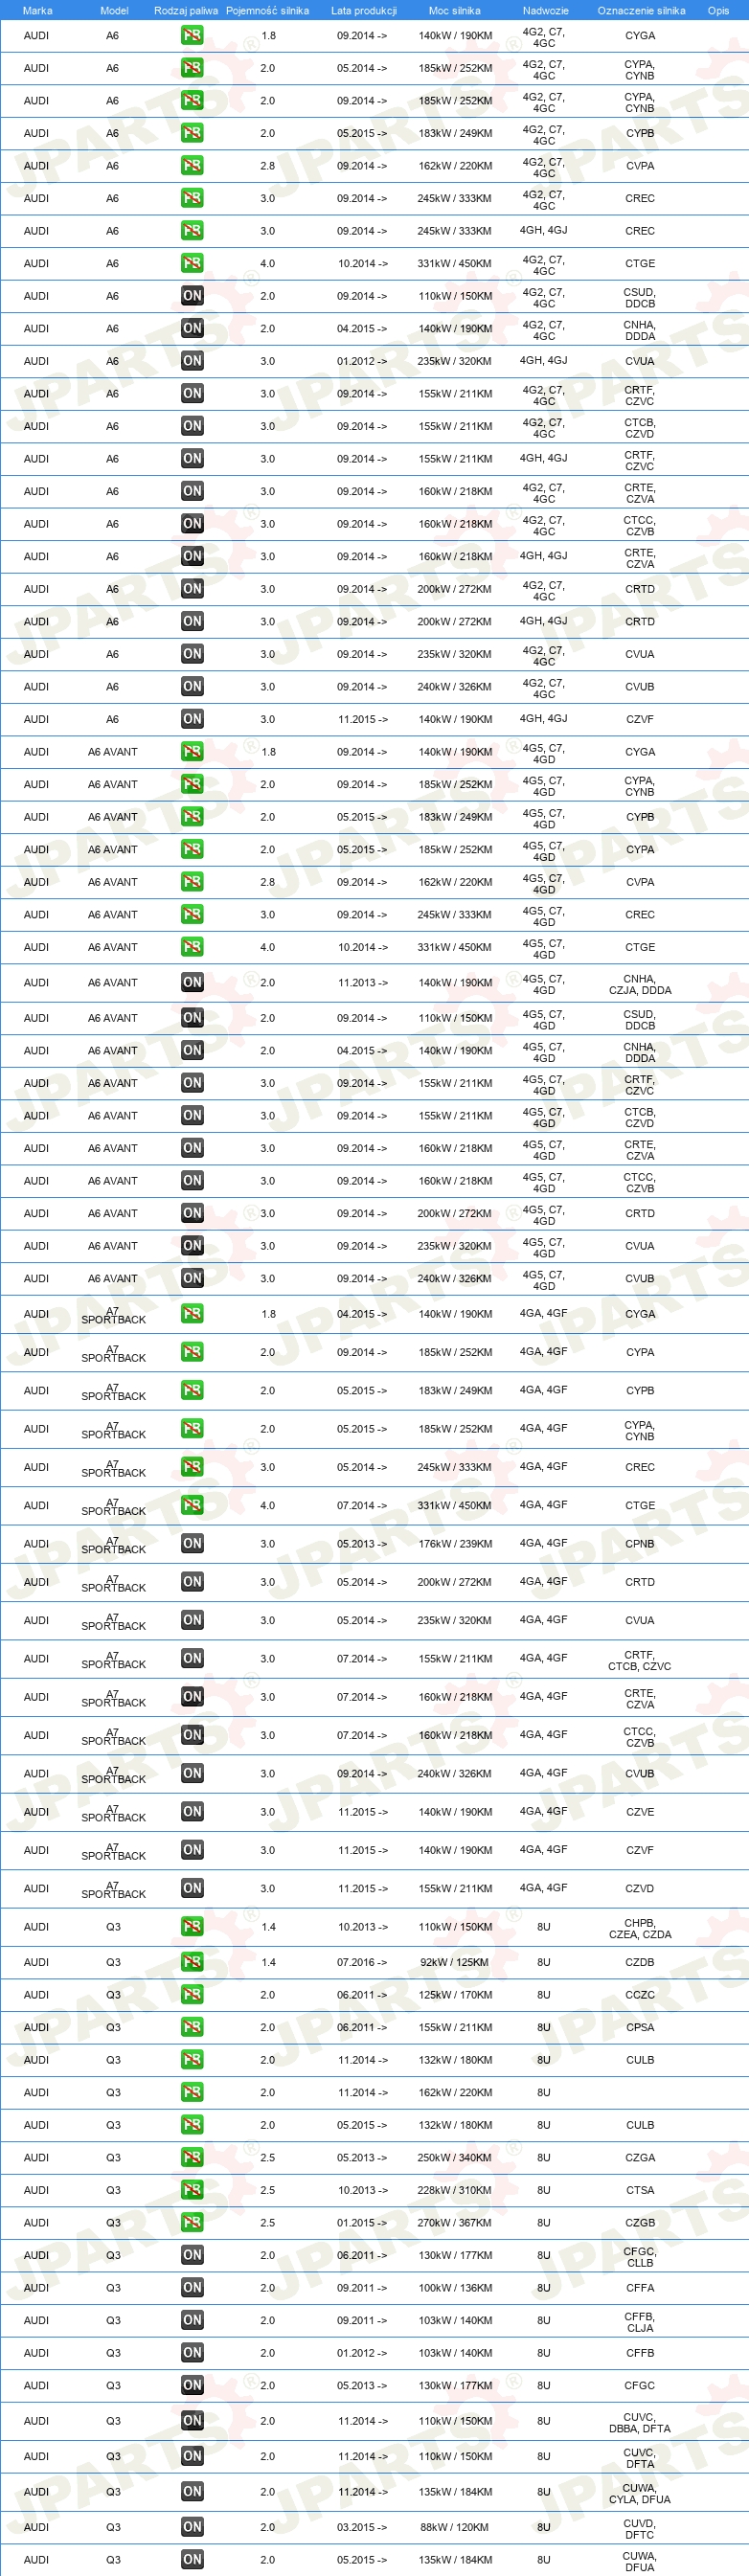The width and height of the screenshot is (749, 2576).
Task: Select the power value 228kW / 310KM
Action: coord(454,2190)
